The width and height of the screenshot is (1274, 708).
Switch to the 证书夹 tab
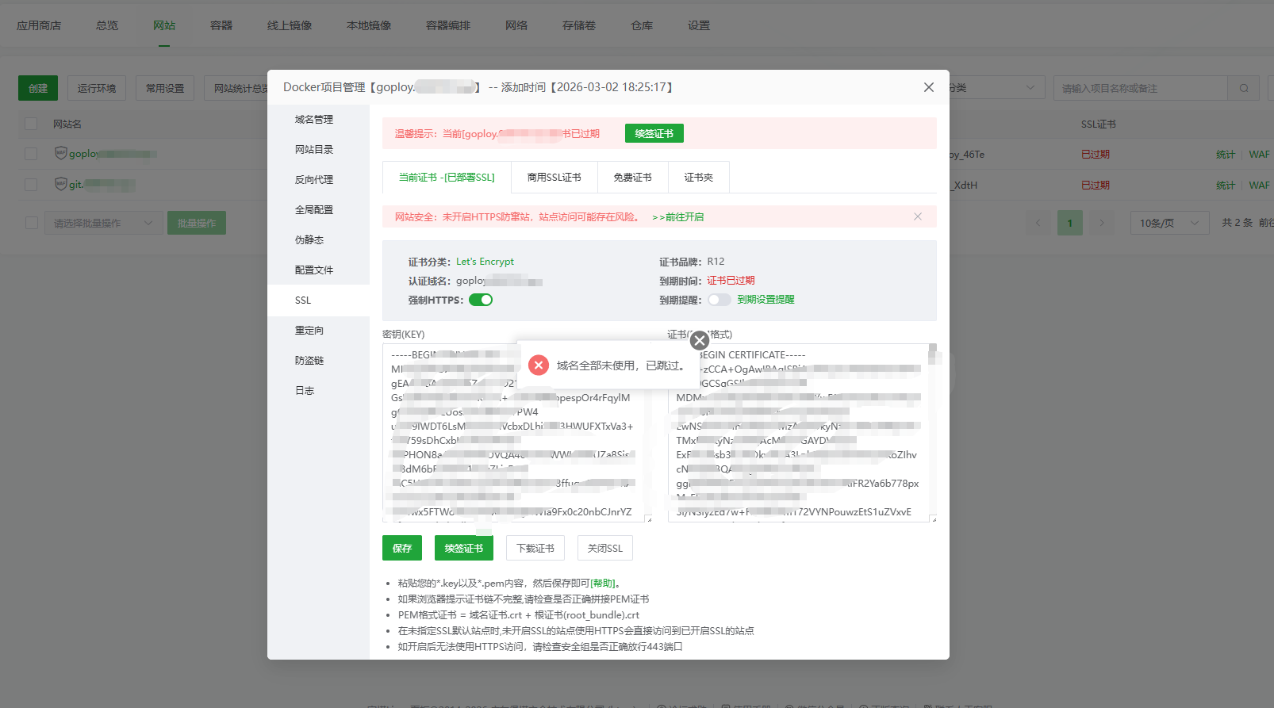coord(699,178)
